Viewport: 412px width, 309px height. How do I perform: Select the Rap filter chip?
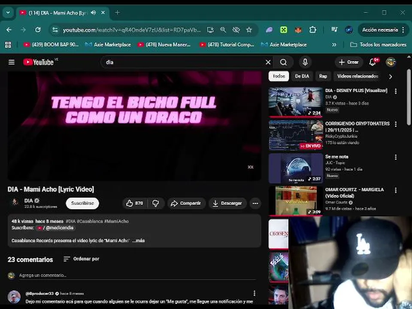(x=323, y=76)
